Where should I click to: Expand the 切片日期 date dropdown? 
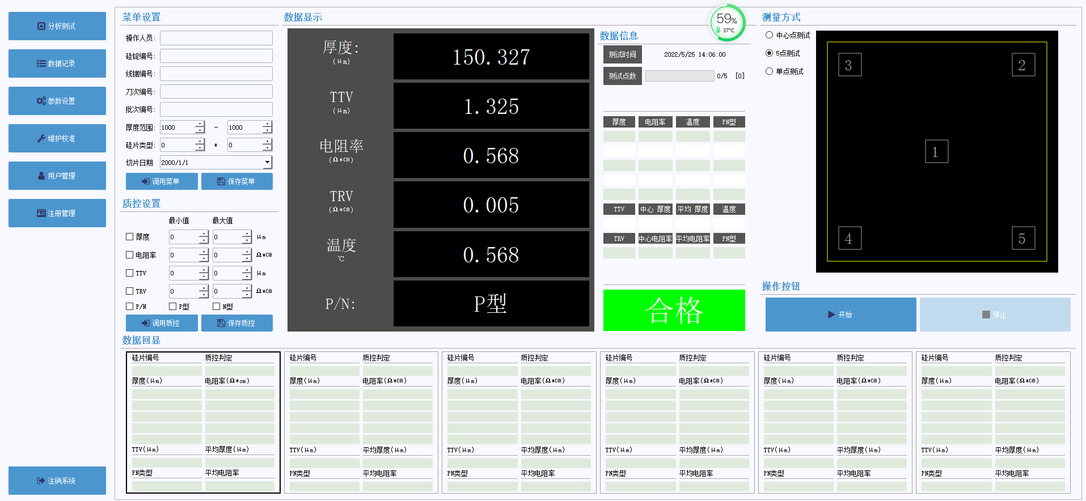[267, 163]
